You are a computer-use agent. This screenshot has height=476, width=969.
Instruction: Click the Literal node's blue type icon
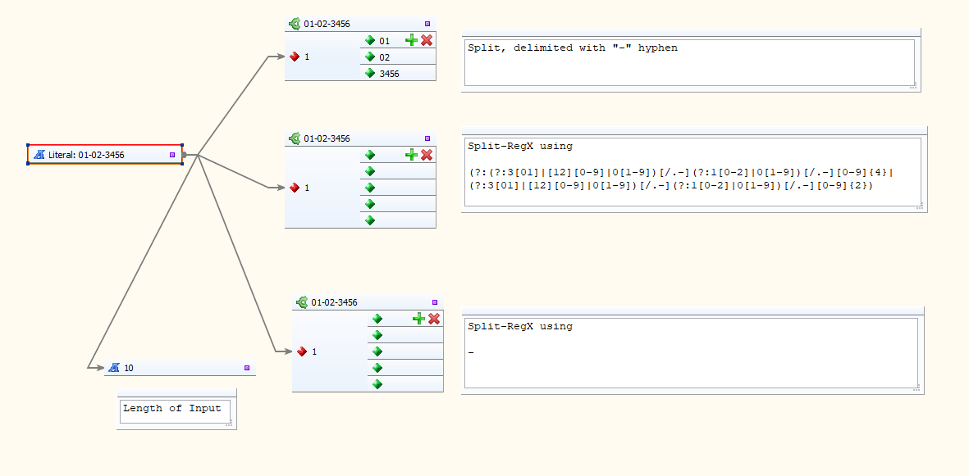39,155
